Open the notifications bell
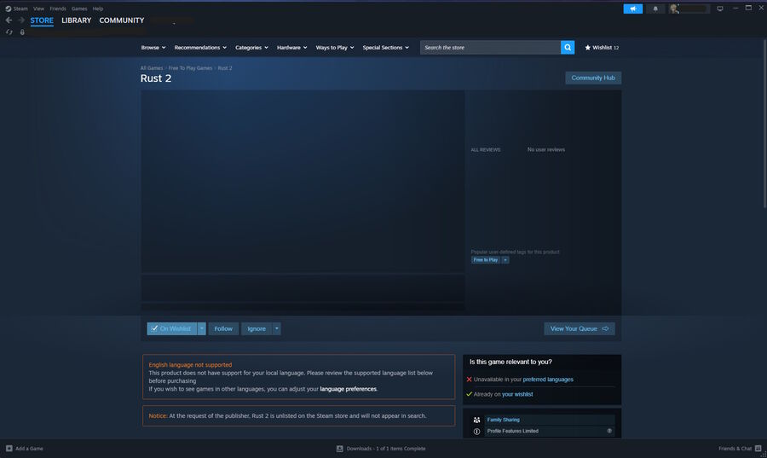Viewport: 767px width, 458px height. tap(655, 9)
